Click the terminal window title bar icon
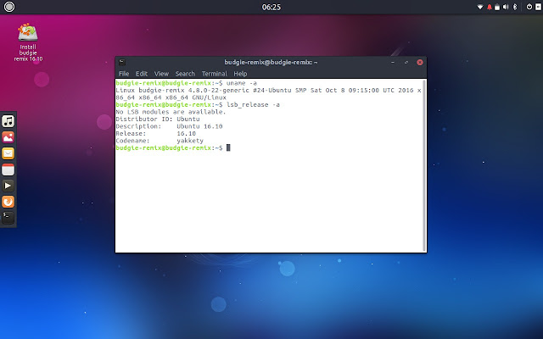 click(x=122, y=62)
